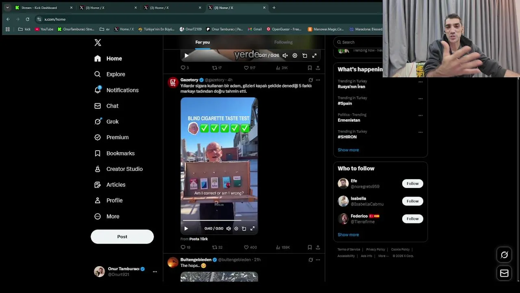Open Ermenistan trend options

[420, 115]
